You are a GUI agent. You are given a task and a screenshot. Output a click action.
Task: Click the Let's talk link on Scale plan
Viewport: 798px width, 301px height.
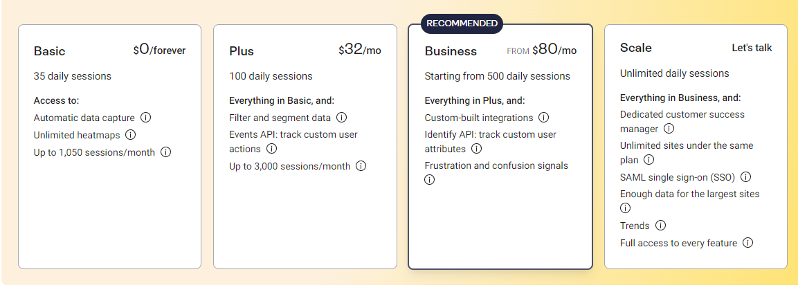(752, 48)
